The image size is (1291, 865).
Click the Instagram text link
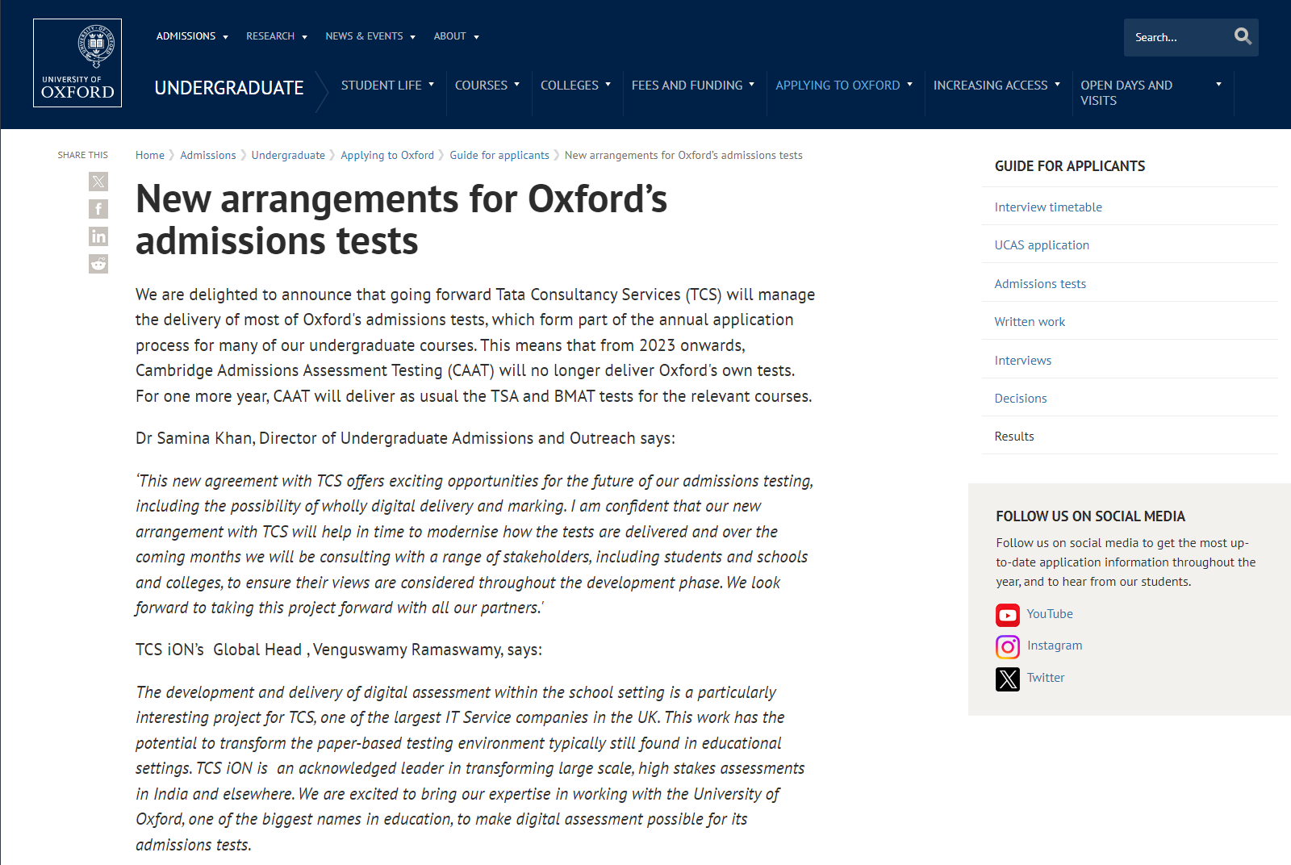[x=1055, y=645]
